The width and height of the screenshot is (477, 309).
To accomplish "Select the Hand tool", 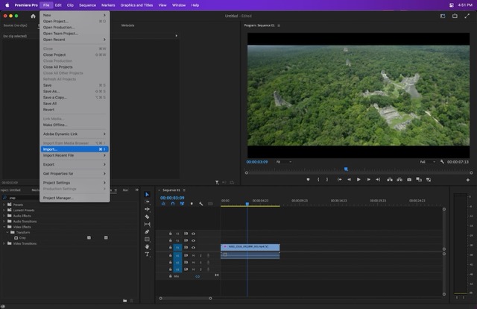I will click(147, 246).
